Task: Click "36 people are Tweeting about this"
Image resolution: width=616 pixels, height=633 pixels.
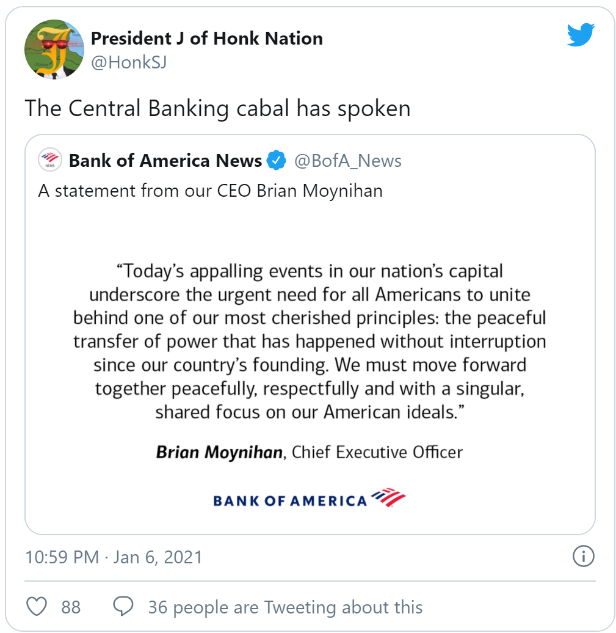Action: 285,607
